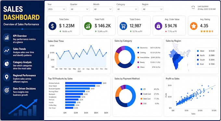Click the Sales Trends line icon

6,51
